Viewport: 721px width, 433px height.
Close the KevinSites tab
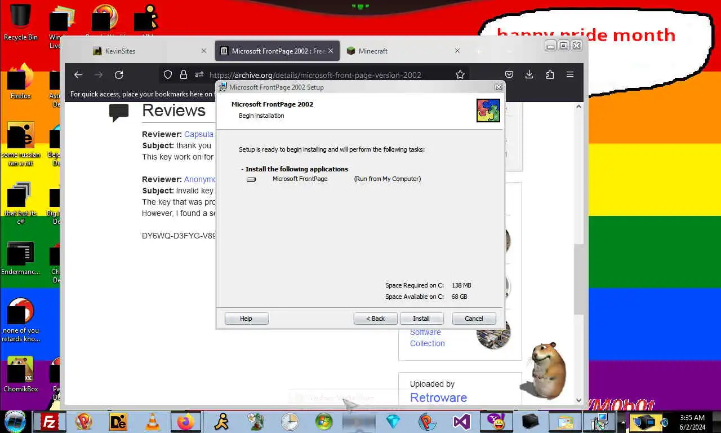[204, 51]
